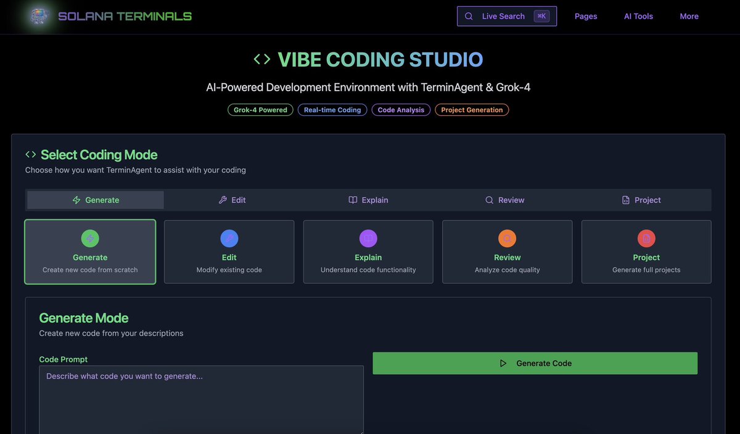The height and width of the screenshot is (434, 740).
Task: Click the Generate Code button
Action: 535,363
